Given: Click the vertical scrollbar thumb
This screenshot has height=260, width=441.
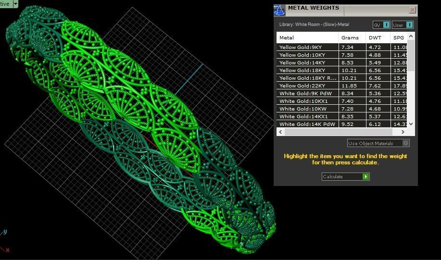Looking at the screenshot, I should click(411, 55).
